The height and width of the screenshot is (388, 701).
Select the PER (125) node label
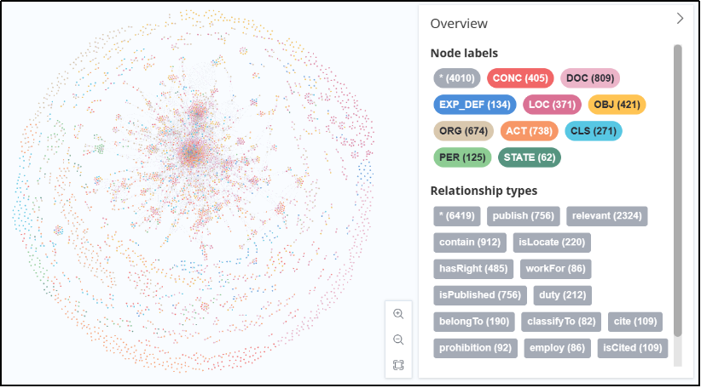coord(462,157)
